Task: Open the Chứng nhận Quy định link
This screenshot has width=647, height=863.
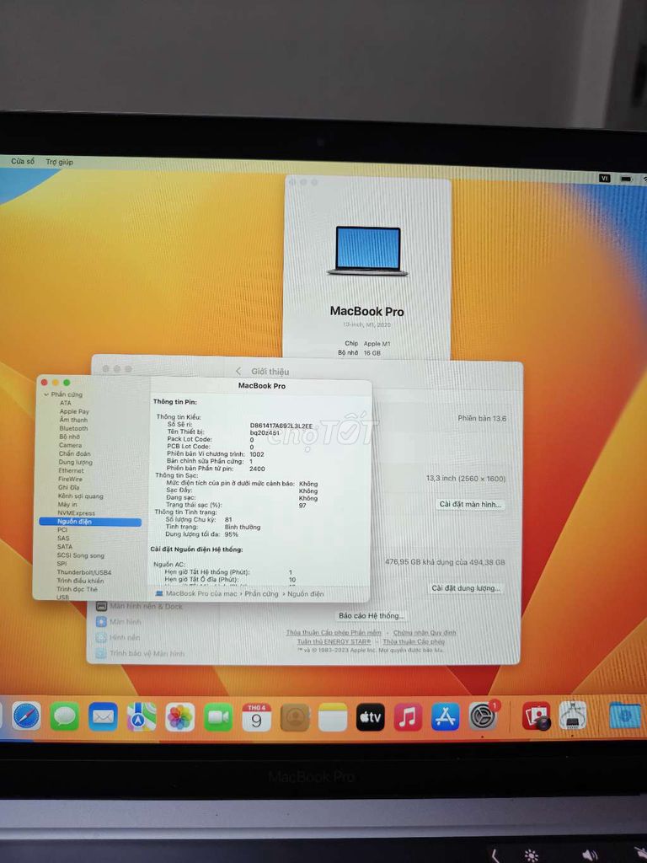Action: [425, 633]
